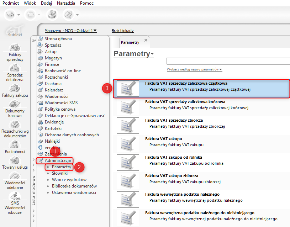Open Faktury zakupu shortcut icon

(15, 88)
